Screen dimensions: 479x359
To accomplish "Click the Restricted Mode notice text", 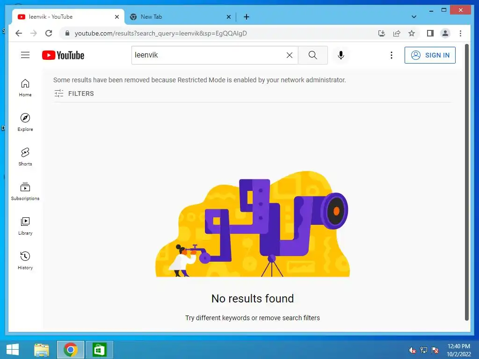I will coord(199,80).
